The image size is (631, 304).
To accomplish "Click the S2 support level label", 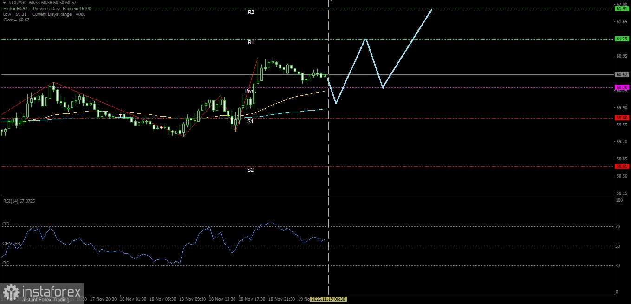I will point(251,170).
